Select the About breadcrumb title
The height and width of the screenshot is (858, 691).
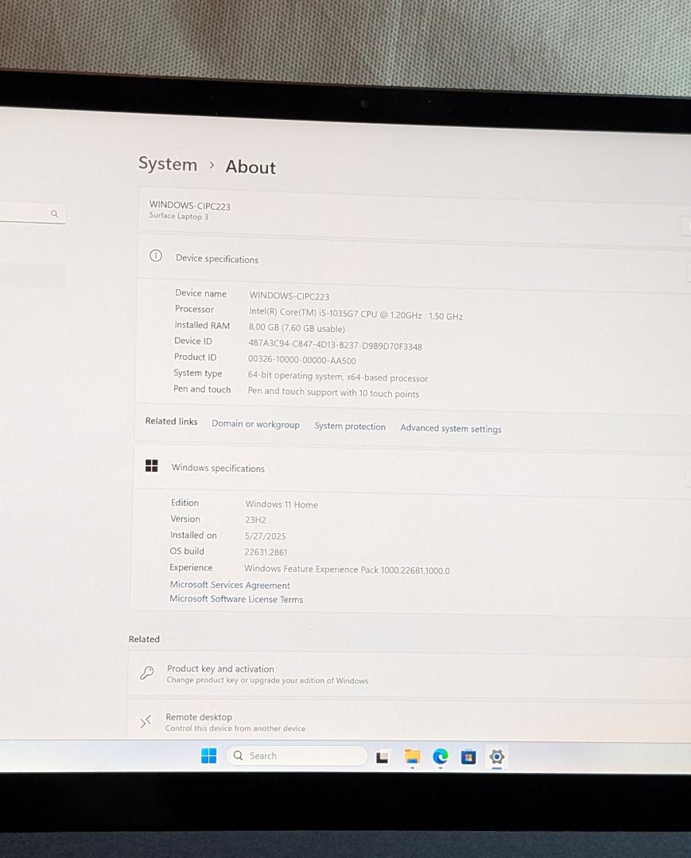pyautogui.click(x=250, y=167)
